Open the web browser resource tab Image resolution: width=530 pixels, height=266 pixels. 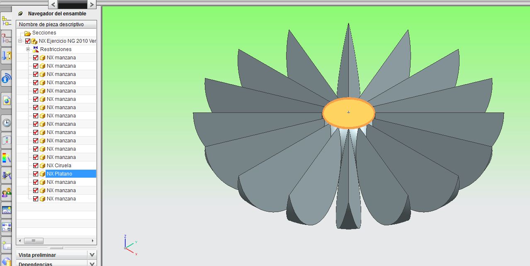coord(6,100)
